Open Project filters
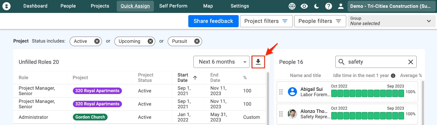Viewport: 437px width, 125px height. pos(266,21)
